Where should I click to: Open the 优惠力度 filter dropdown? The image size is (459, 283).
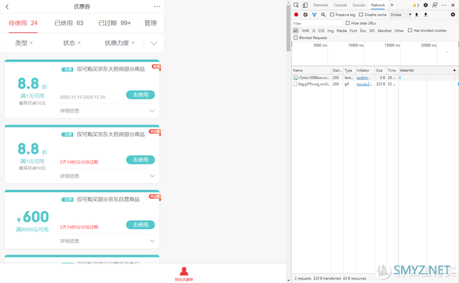(119, 43)
